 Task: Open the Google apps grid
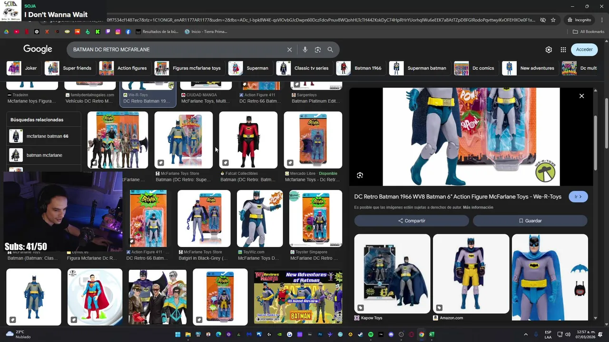click(x=563, y=49)
